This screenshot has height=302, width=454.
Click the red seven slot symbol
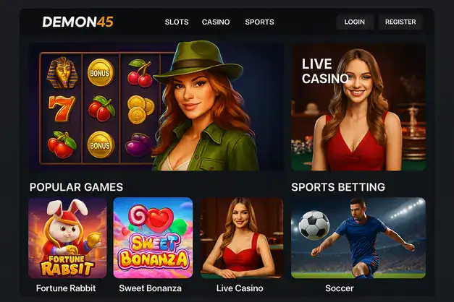click(x=62, y=108)
